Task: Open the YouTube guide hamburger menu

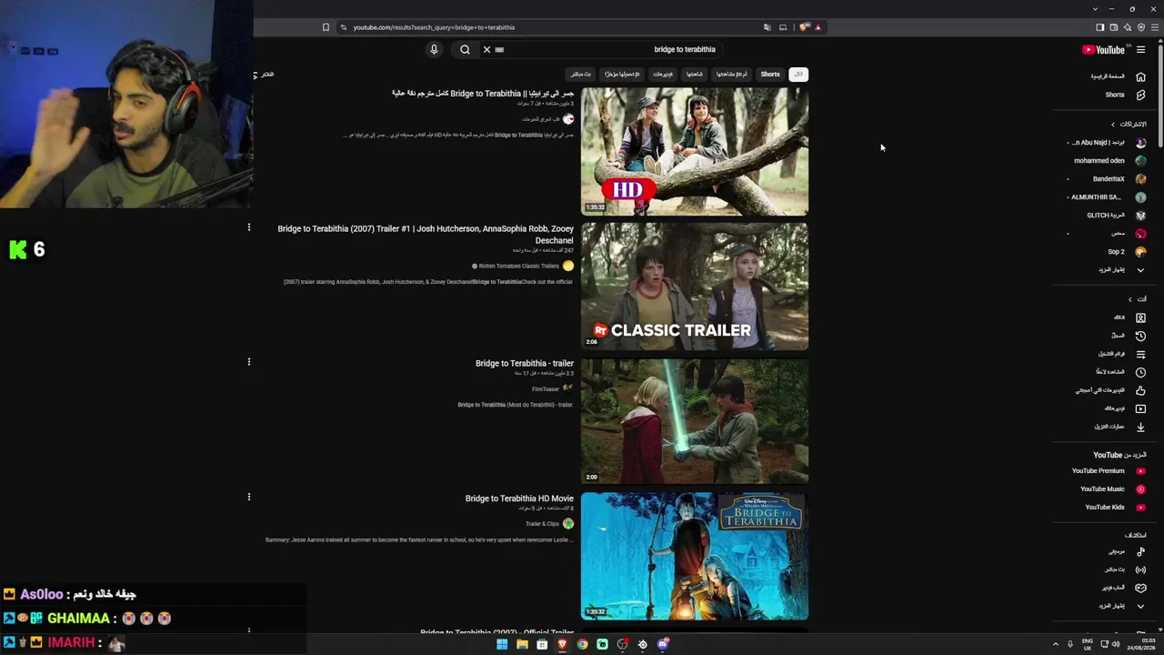Action: [1140, 50]
